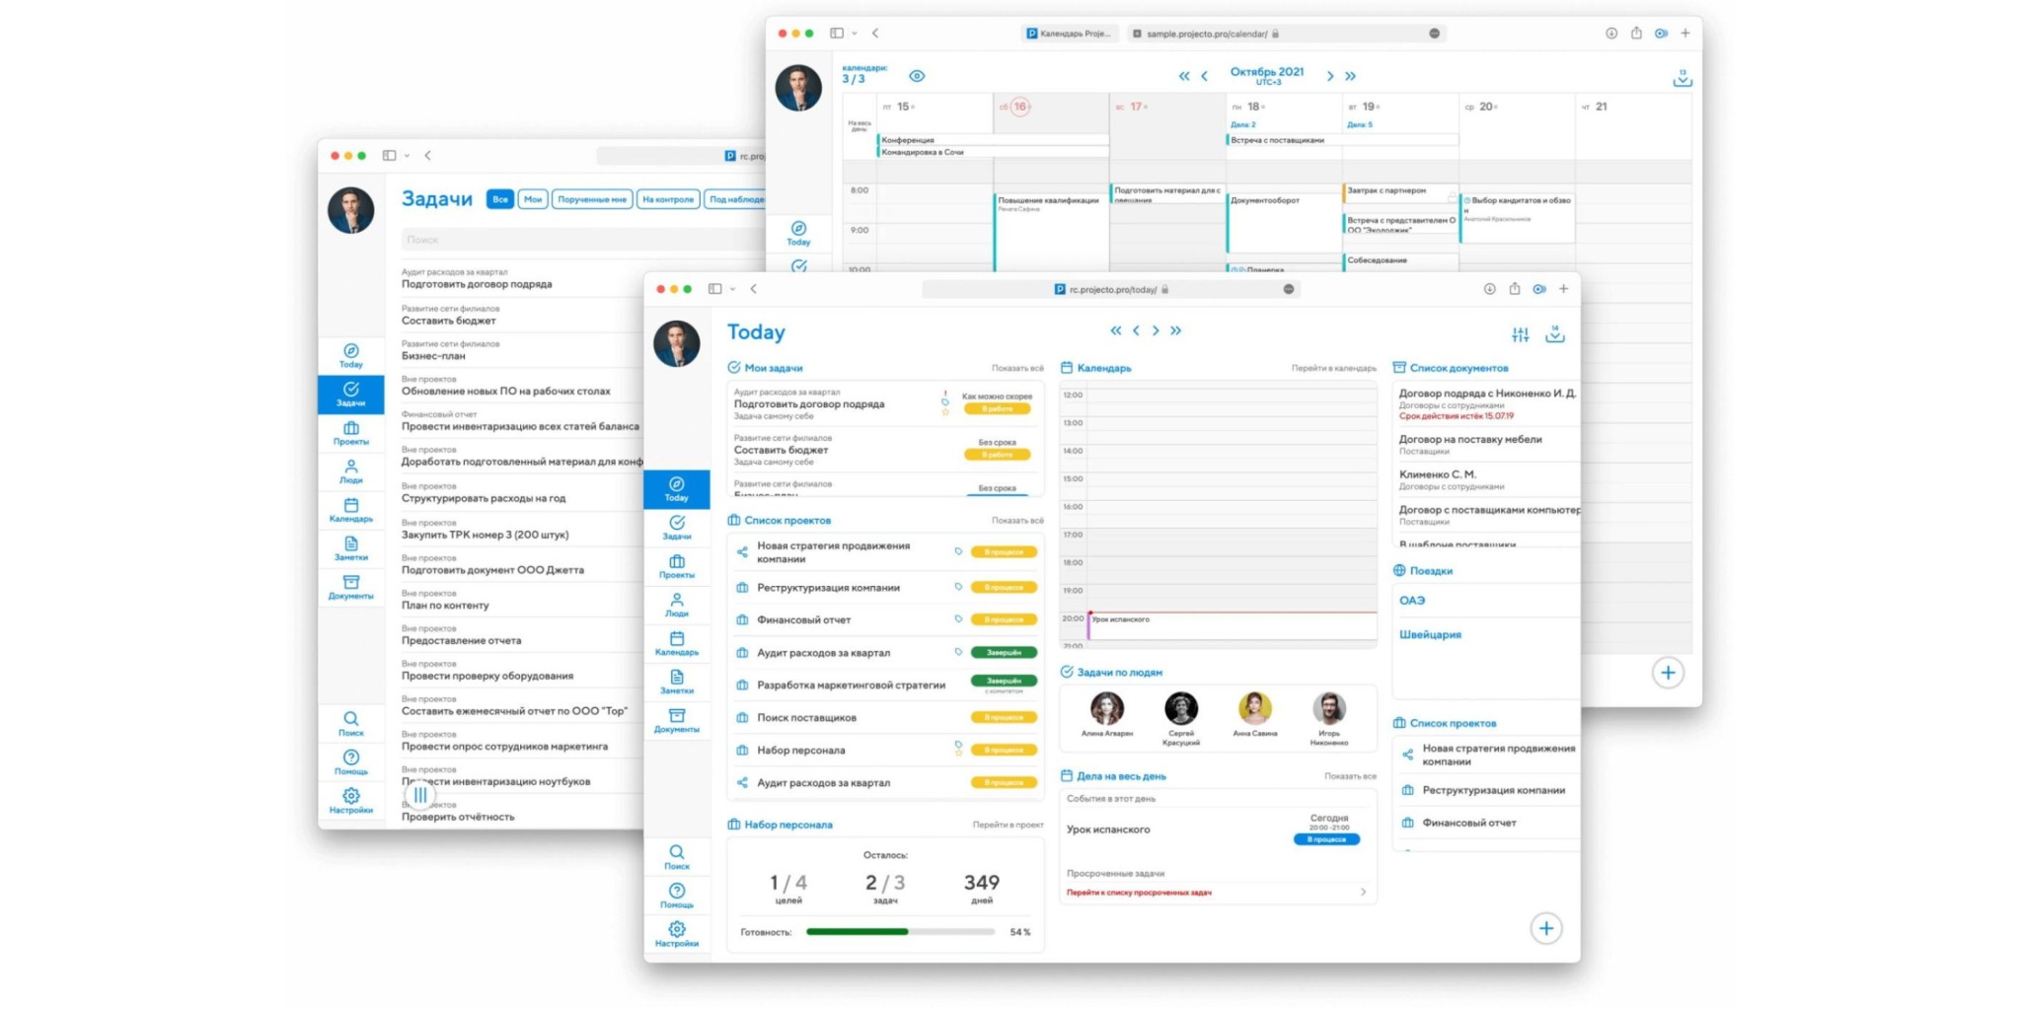Open Today in the front window sidebar
This screenshot has width=2021, height=1010.
tap(676, 488)
